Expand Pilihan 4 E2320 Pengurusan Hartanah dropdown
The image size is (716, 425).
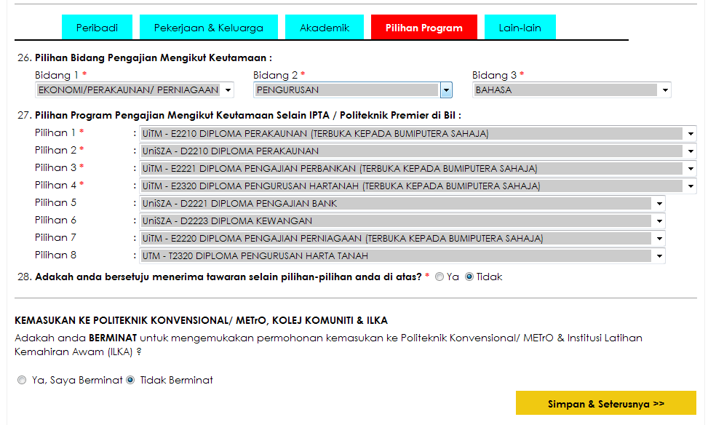tap(418, 186)
